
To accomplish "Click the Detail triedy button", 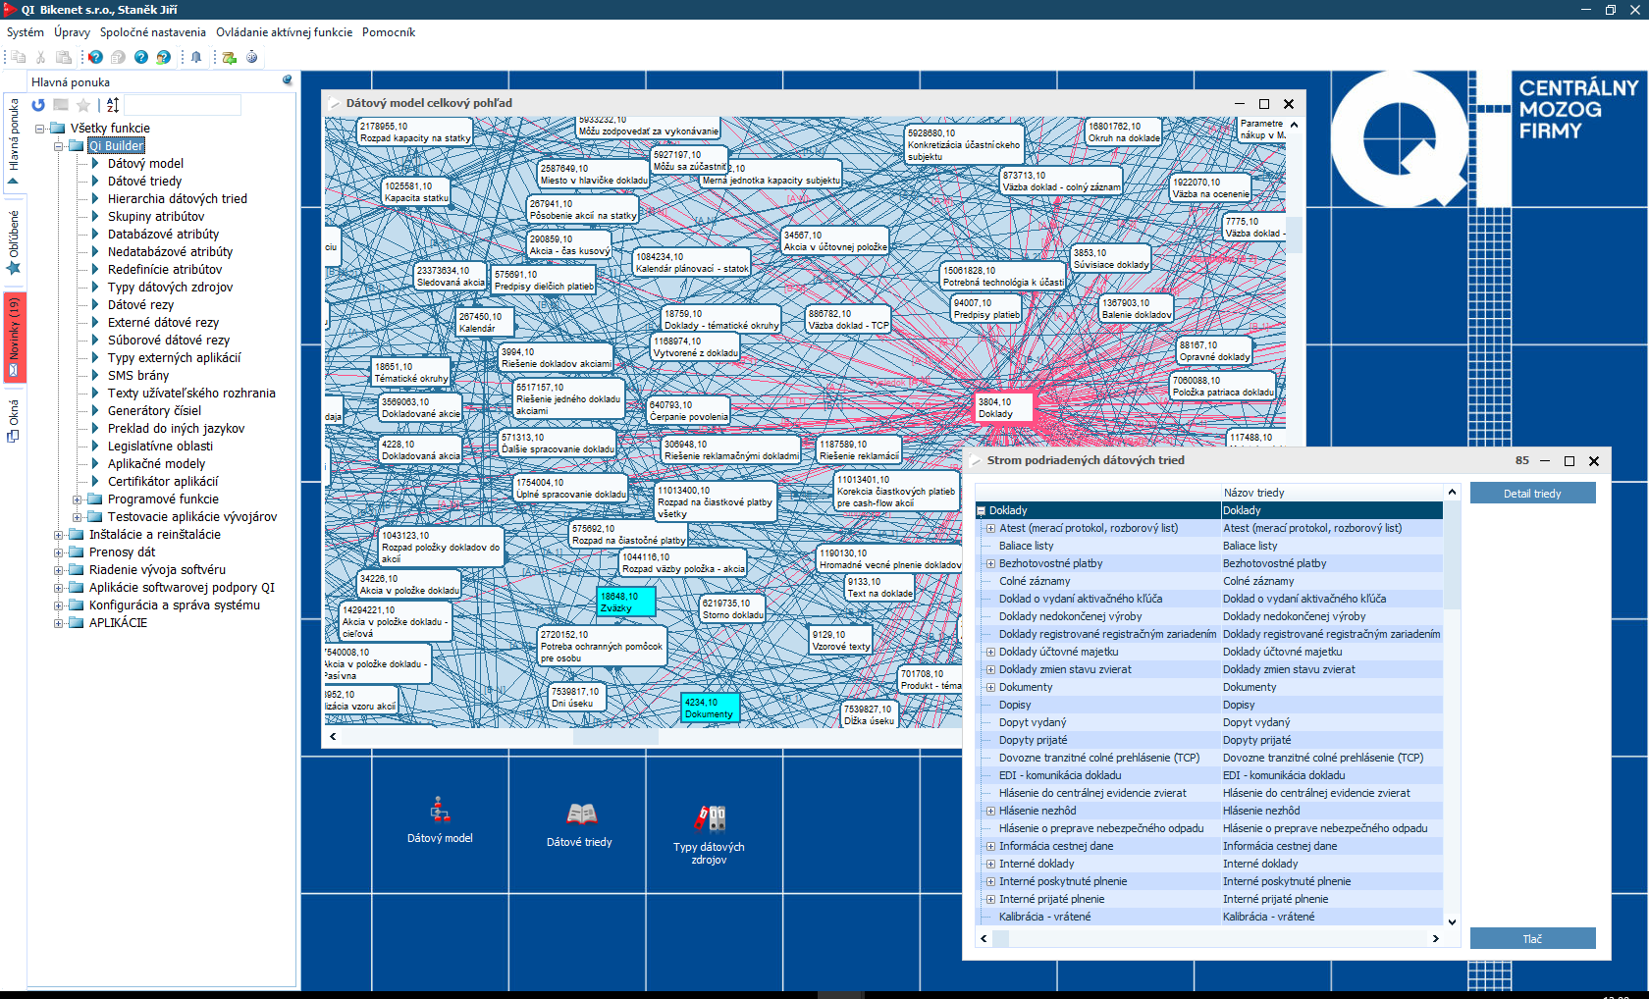I will [1531, 494].
